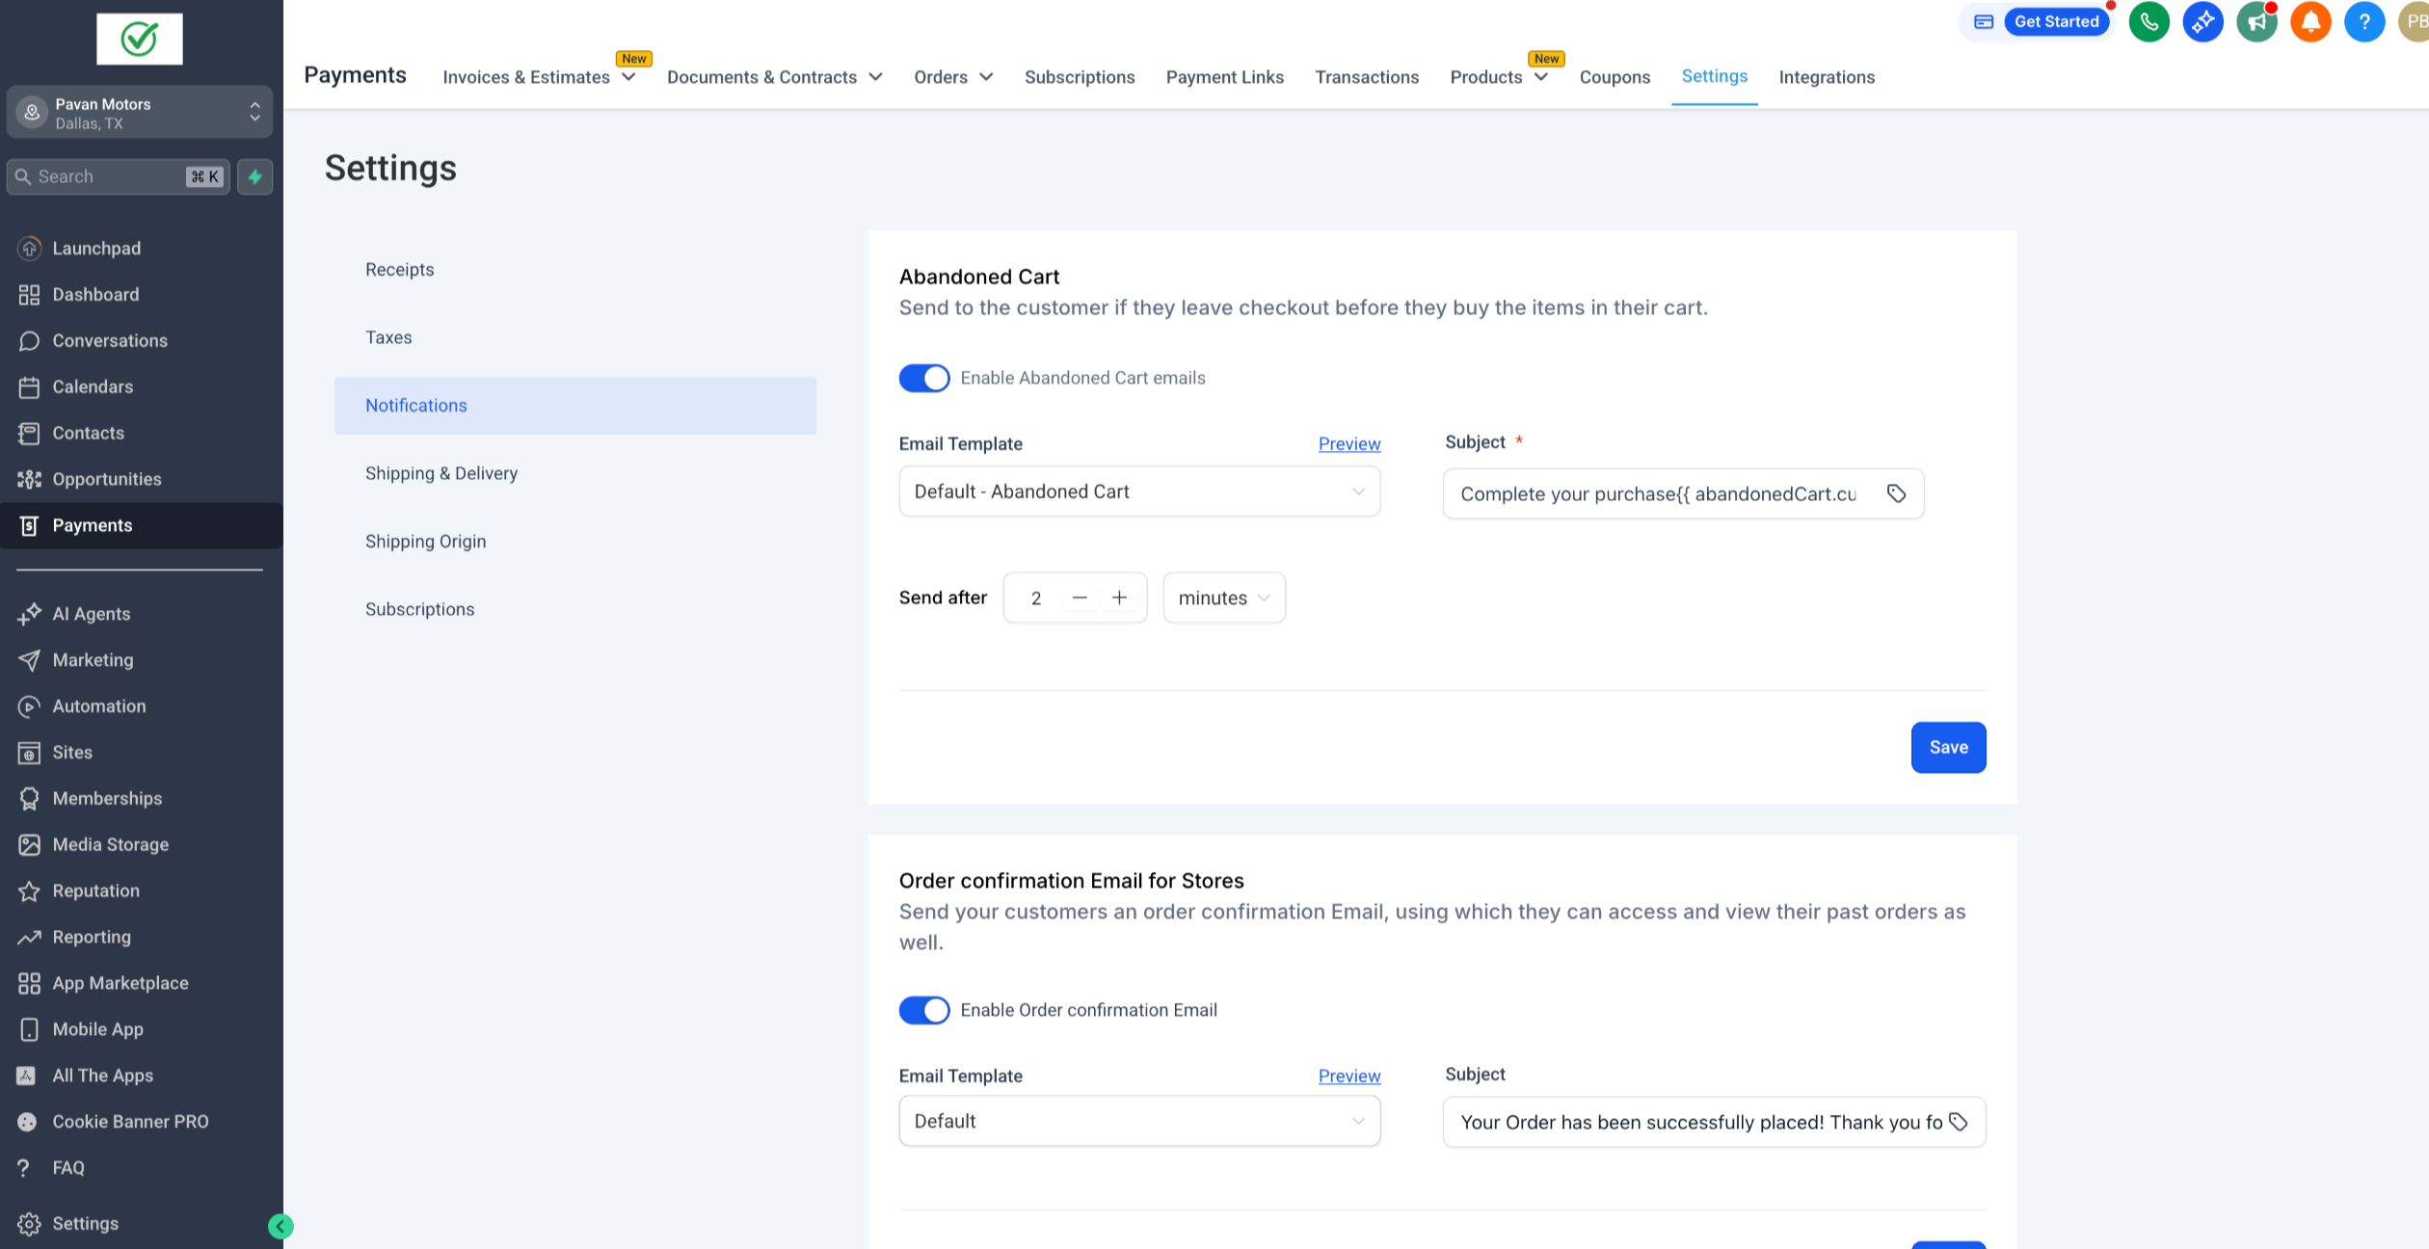Click the megaphone announcements icon
The height and width of the screenshot is (1249, 2429).
click(x=2256, y=22)
